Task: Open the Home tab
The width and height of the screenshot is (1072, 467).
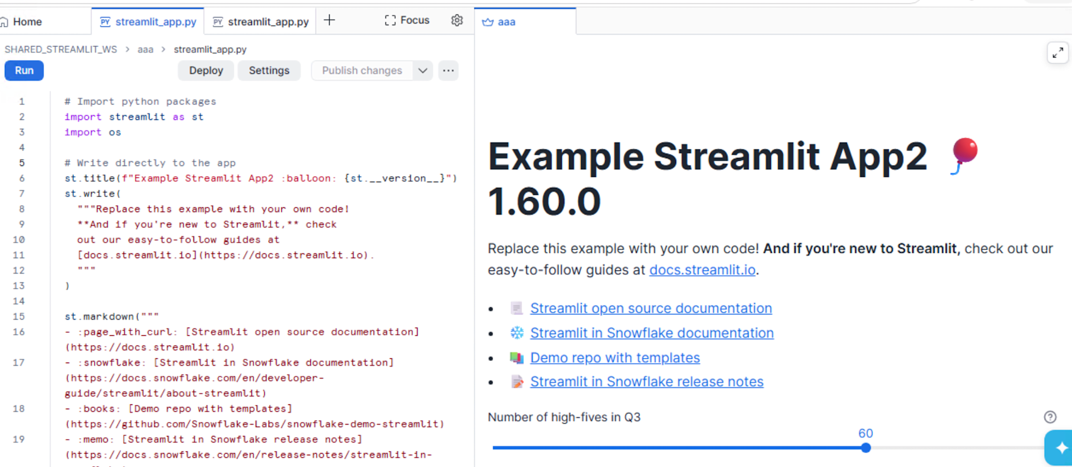Action: (21, 22)
